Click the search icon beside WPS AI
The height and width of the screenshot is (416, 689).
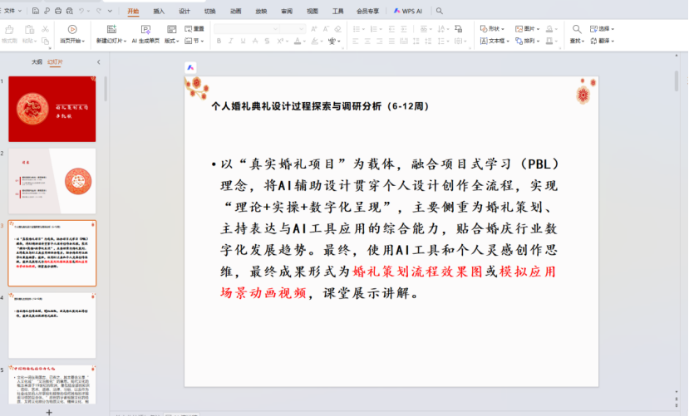click(440, 12)
